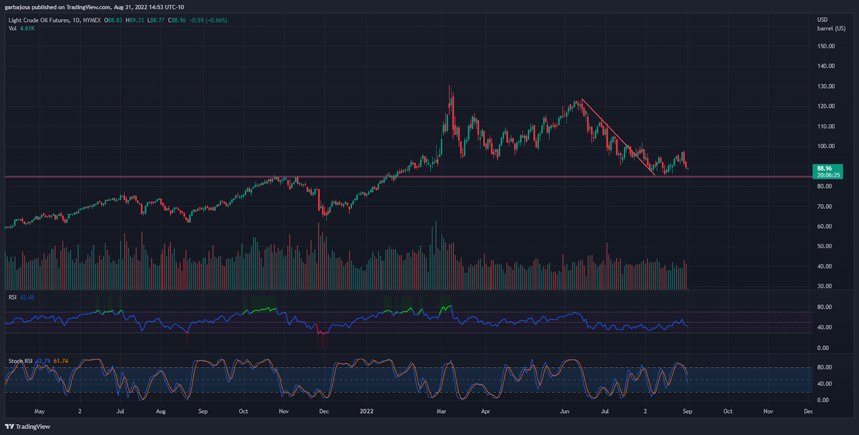Select the RSI indicator label
Screen dimensions: 859x435
coord(12,297)
